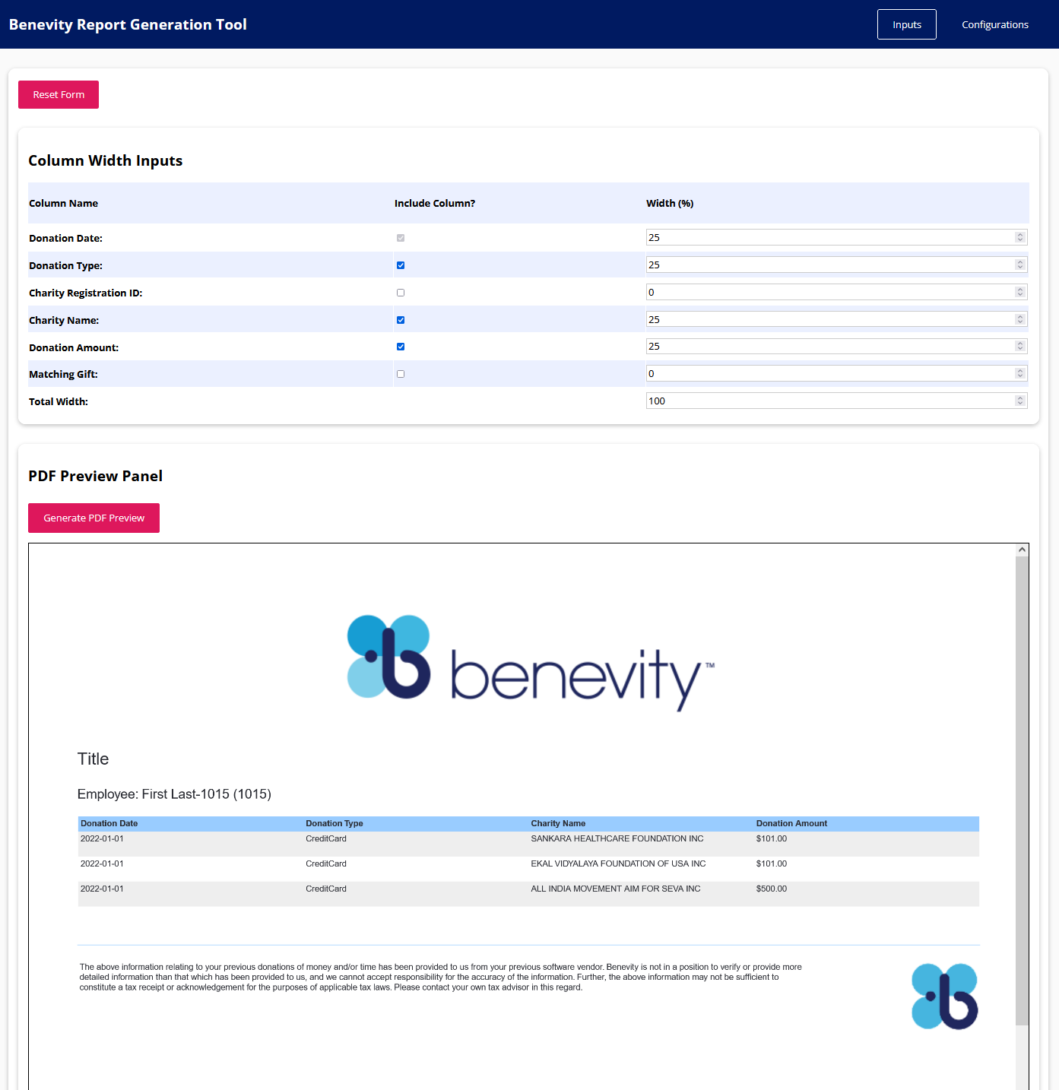
Task: Click the 'Column Name' table header
Action: coord(63,203)
